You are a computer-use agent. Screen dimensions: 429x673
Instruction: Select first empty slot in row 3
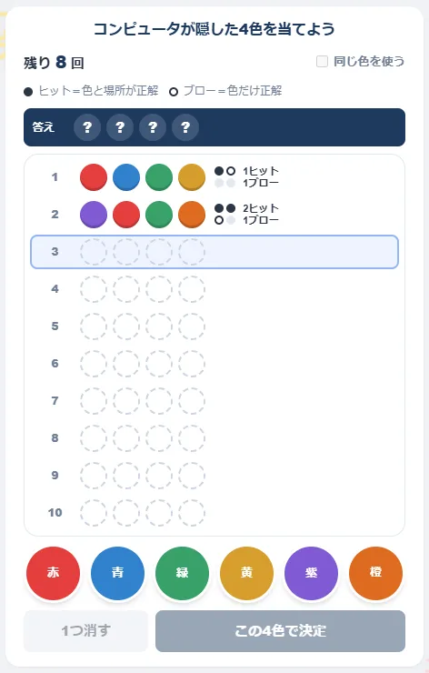coord(94,252)
